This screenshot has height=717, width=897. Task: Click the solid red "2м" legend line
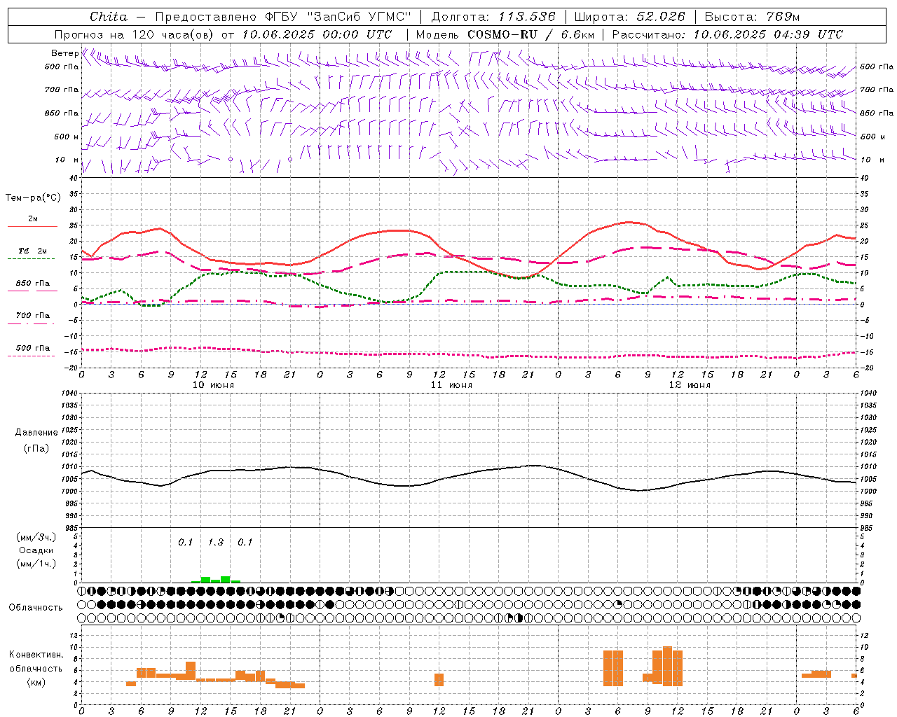tap(32, 226)
